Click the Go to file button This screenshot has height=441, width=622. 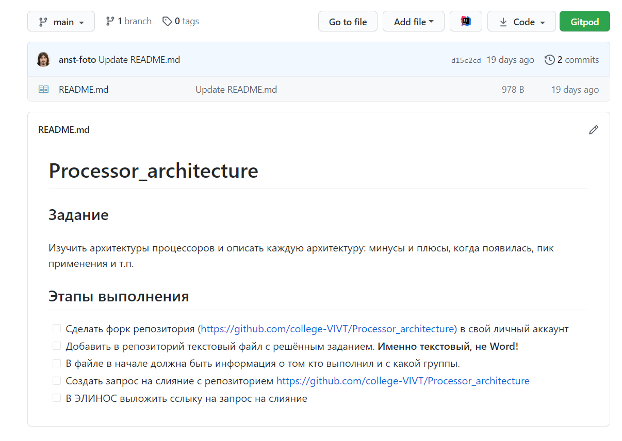(348, 21)
